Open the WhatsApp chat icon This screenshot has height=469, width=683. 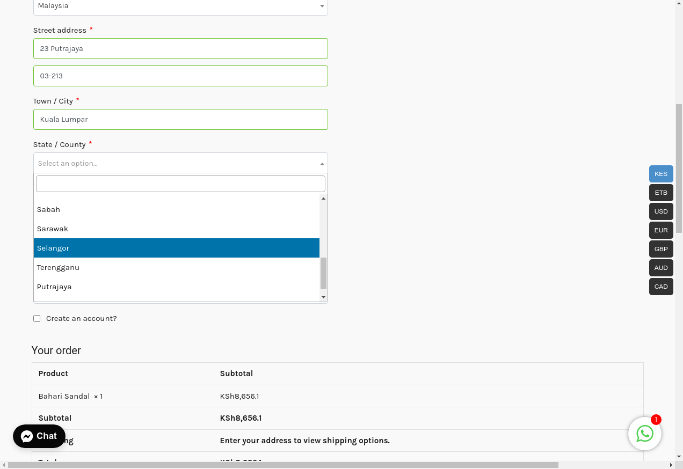[x=644, y=434]
